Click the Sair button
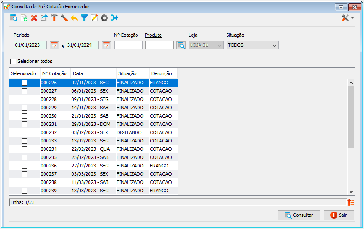Image resolution: width=364 pixels, height=229 pixels. pyautogui.click(x=339, y=215)
